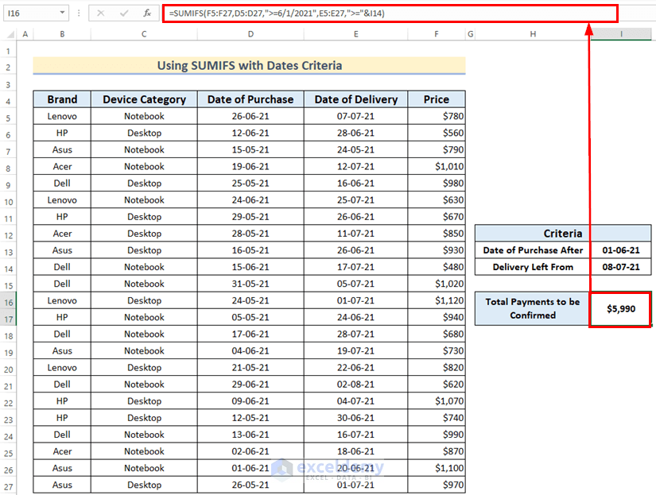Select the $5,990 total payments cell

(620, 308)
